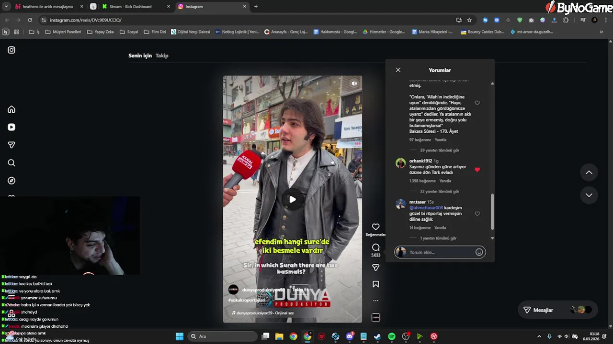The height and width of the screenshot is (344, 613).
Task: Open a new browser tab
Action: (x=256, y=7)
